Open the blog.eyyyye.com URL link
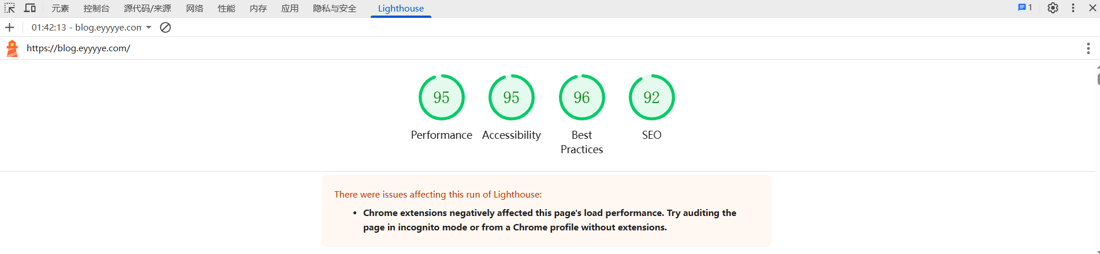 point(79,48)
